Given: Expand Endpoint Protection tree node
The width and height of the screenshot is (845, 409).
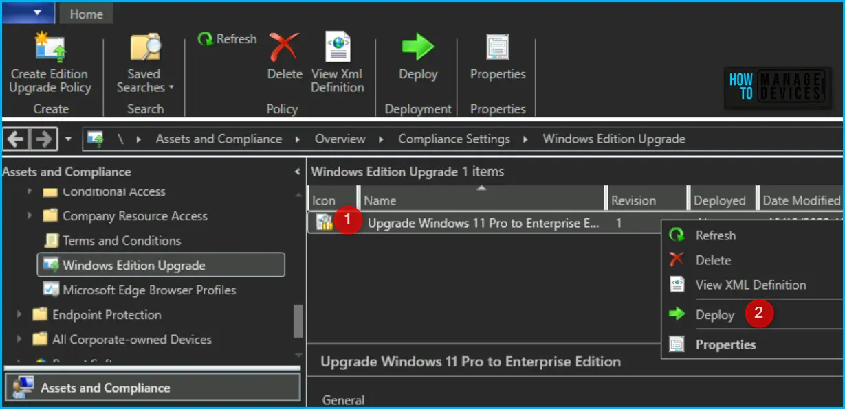Looking at the screenshot, I should 19,315.
